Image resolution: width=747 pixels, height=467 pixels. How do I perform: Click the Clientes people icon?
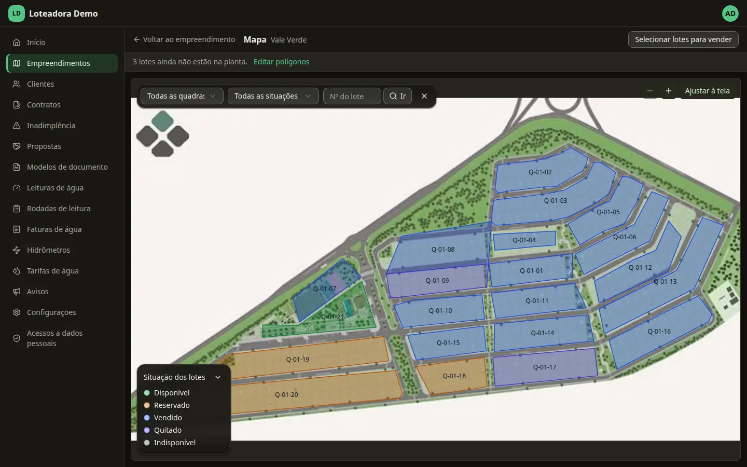tap(17, 84)
